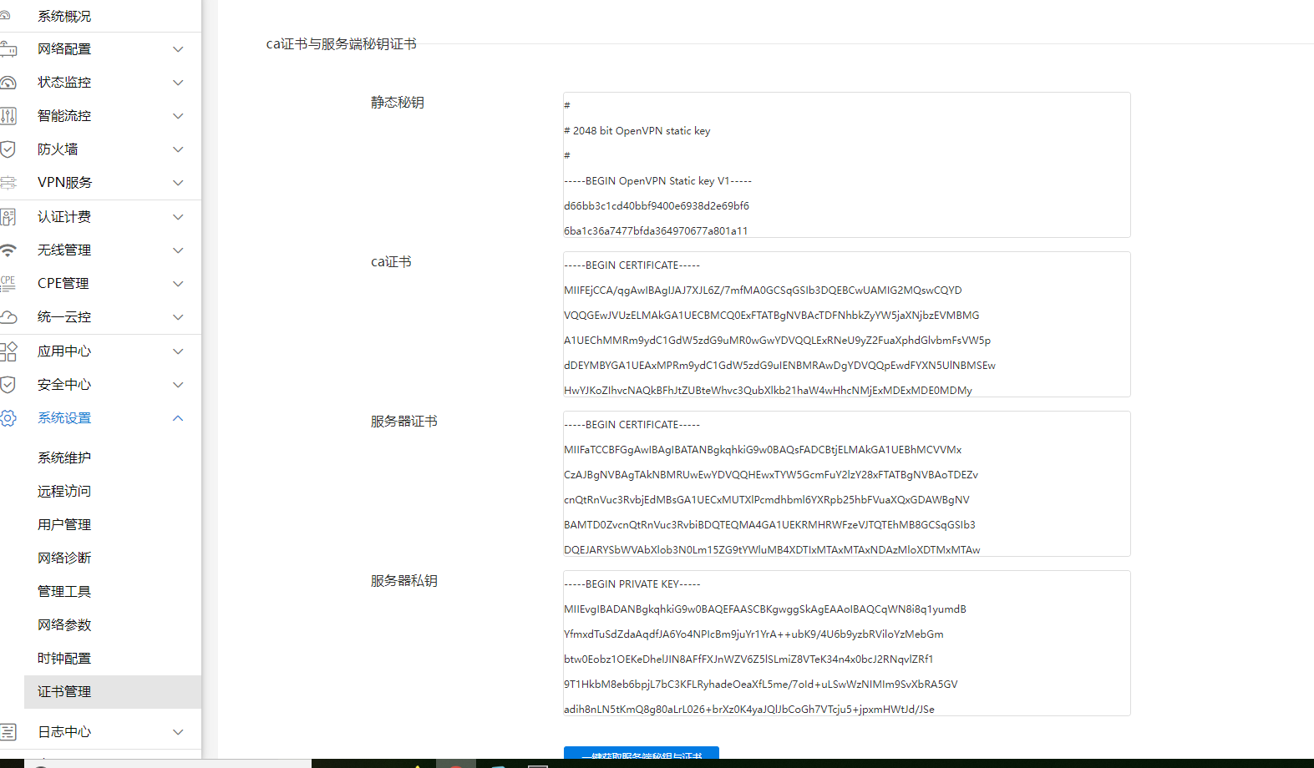Viewport: 1314px width, 768px height.
Task: Click the 认证计费 icon in sidebar
Action: [8, 217]
